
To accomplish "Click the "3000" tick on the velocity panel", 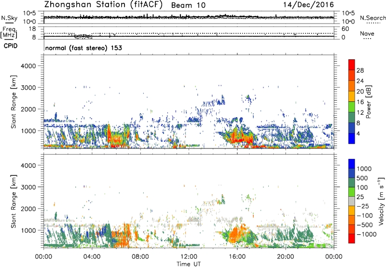I will tap(28, 187).
